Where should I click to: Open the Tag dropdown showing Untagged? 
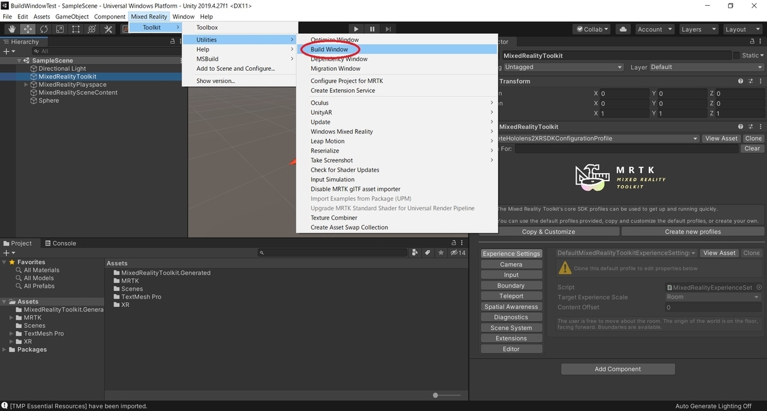pos(563,67)
